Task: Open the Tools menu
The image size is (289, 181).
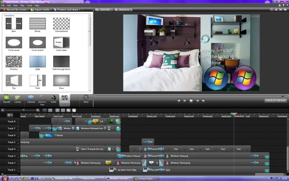Action: coord(29,5)
